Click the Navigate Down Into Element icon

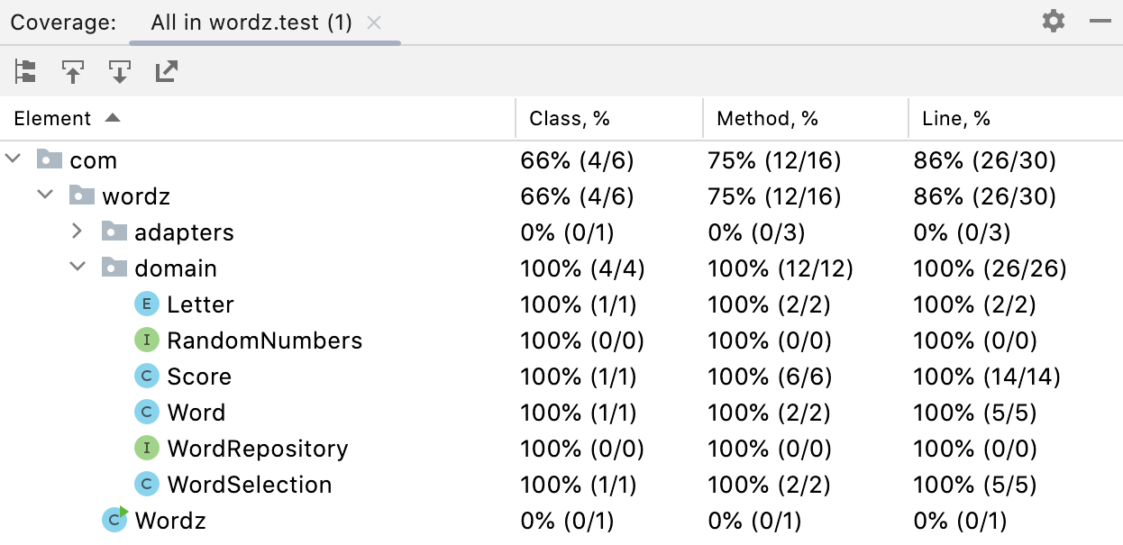(120, 71)
